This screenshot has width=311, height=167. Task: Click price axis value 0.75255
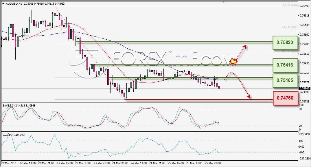coord(304,73)
